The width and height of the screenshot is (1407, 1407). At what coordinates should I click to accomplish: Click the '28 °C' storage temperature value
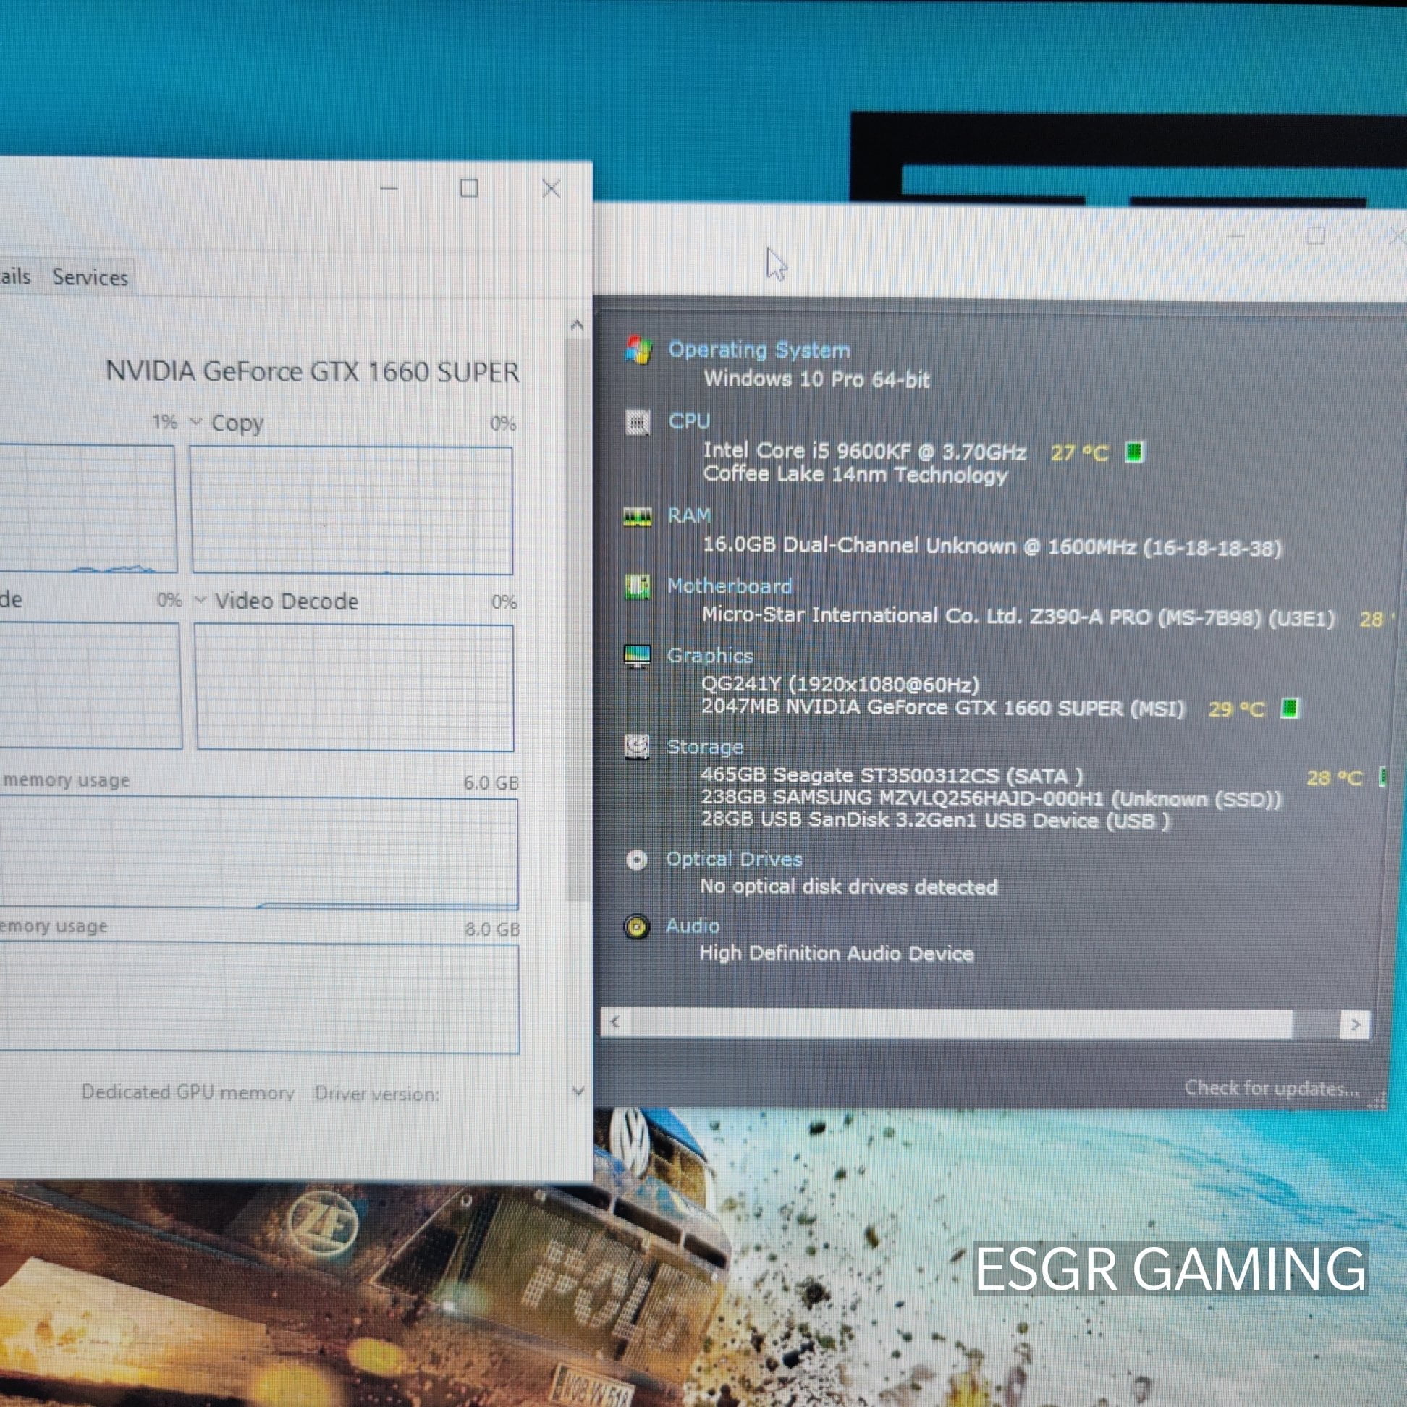1334,778
